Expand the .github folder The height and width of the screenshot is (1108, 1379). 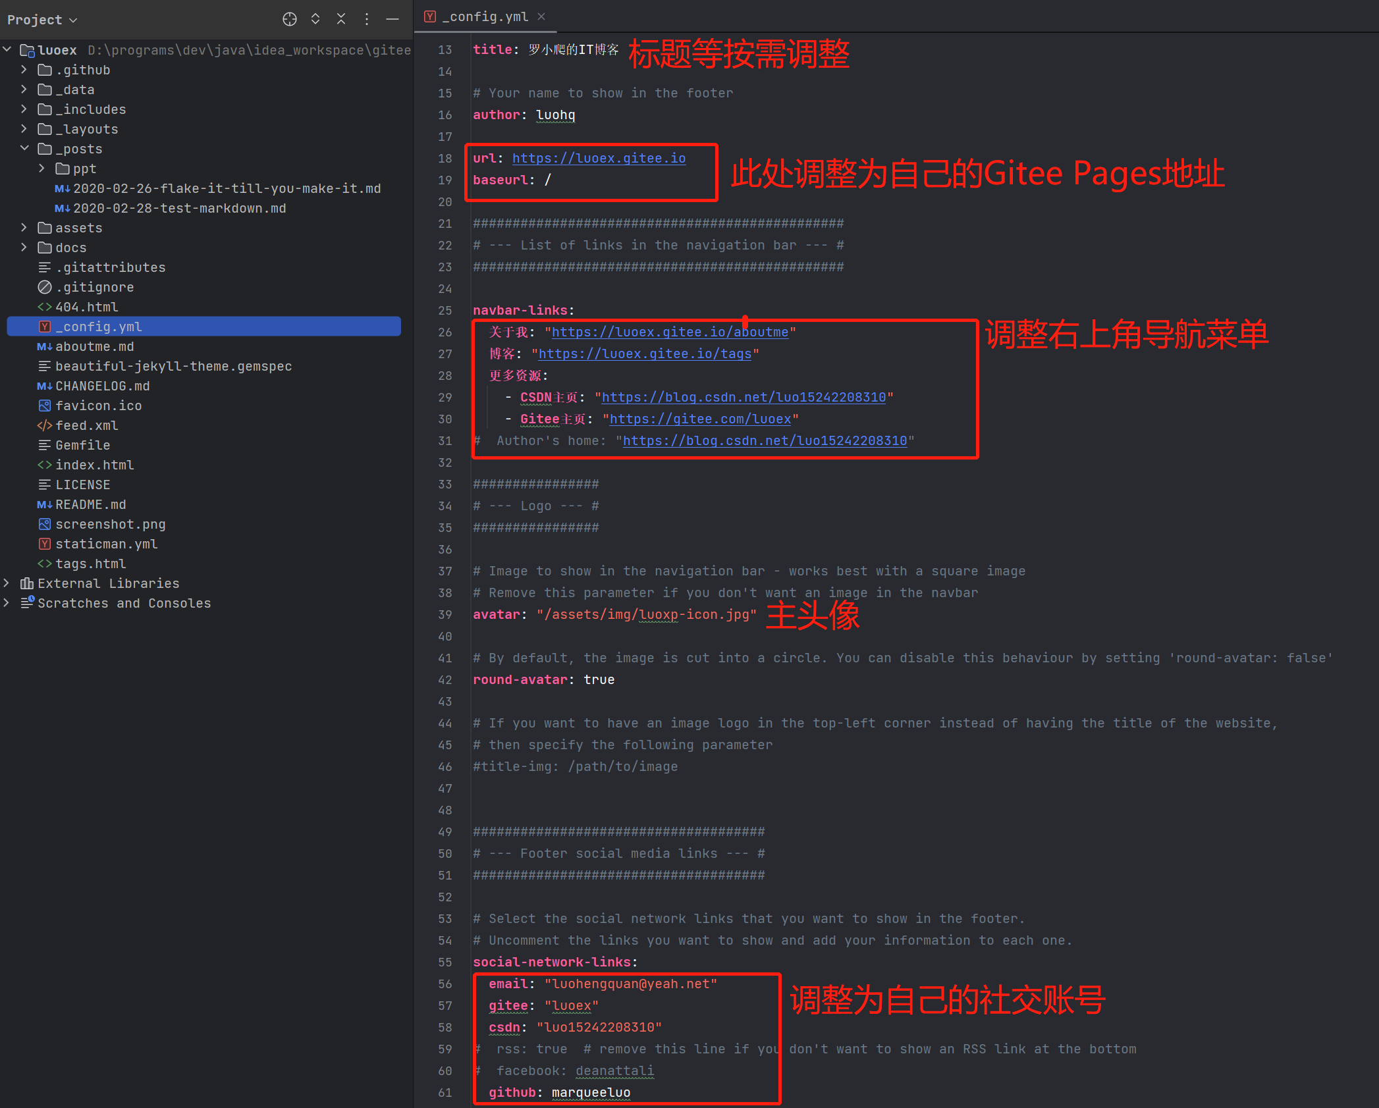tap(24, 70)
